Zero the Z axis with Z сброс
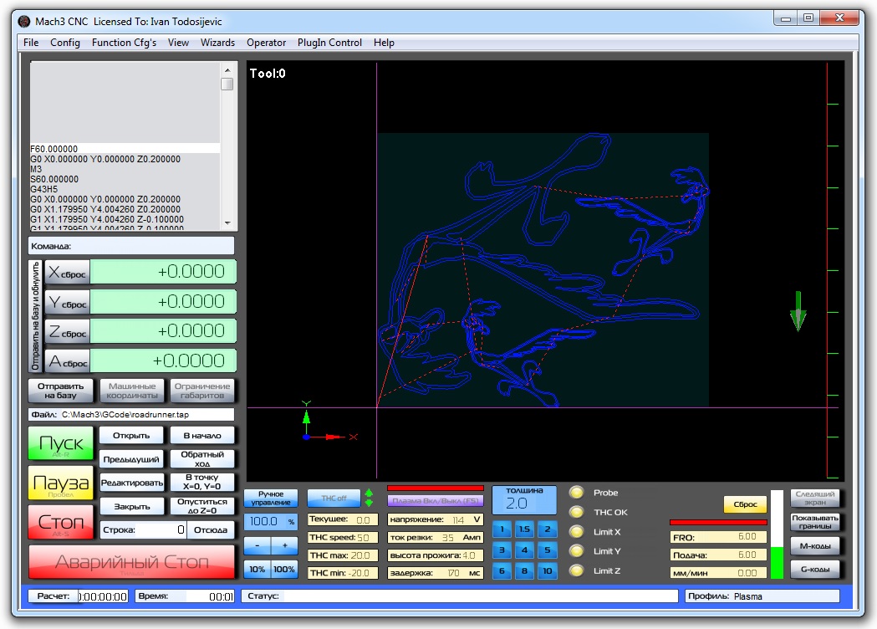This screenshot has height=629, width=877. [67, 332]
